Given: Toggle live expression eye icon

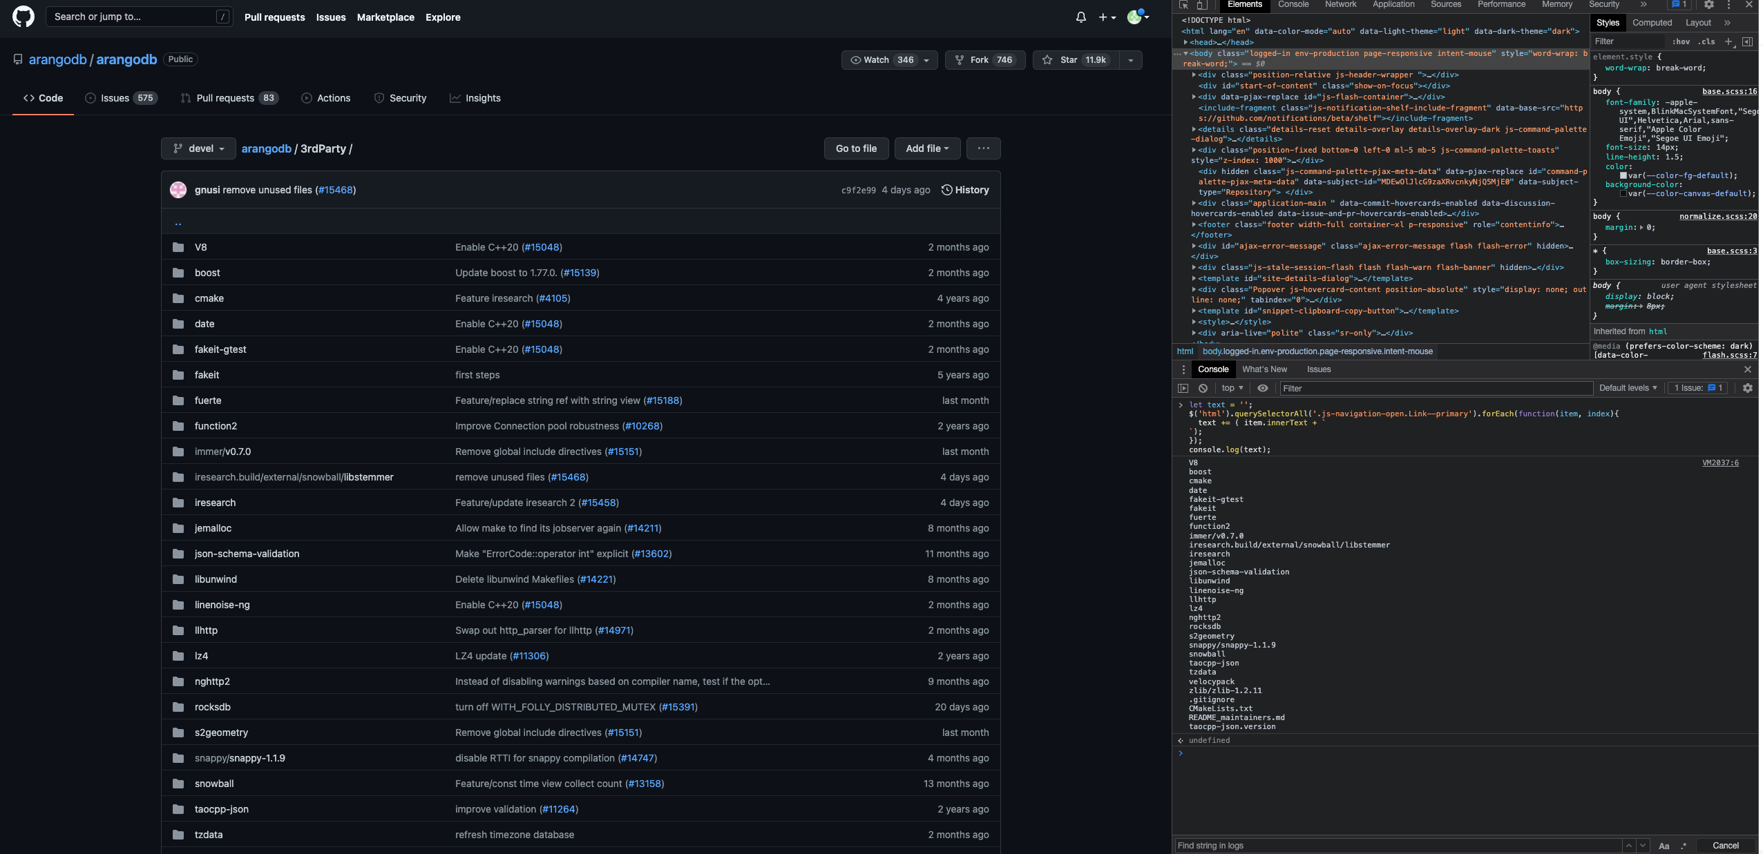Looking at the screenshot, I should click(x=1262, y=388).
